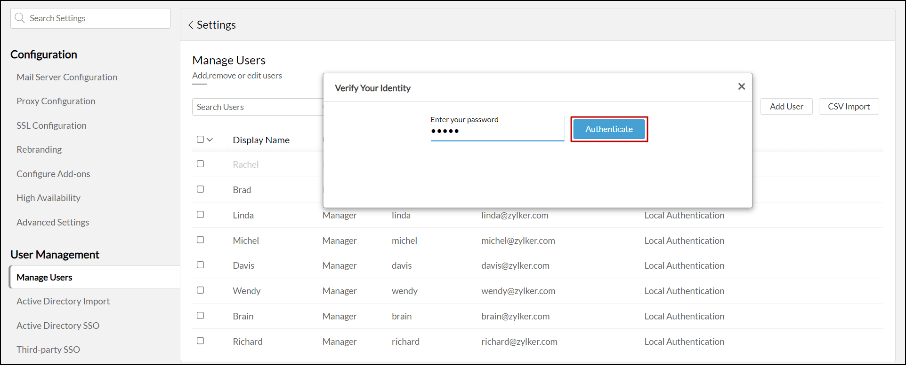Tick Richard's row checkbox
This screenshot has width=906, height=365.
pyautogui.click(x=201, y=341)
